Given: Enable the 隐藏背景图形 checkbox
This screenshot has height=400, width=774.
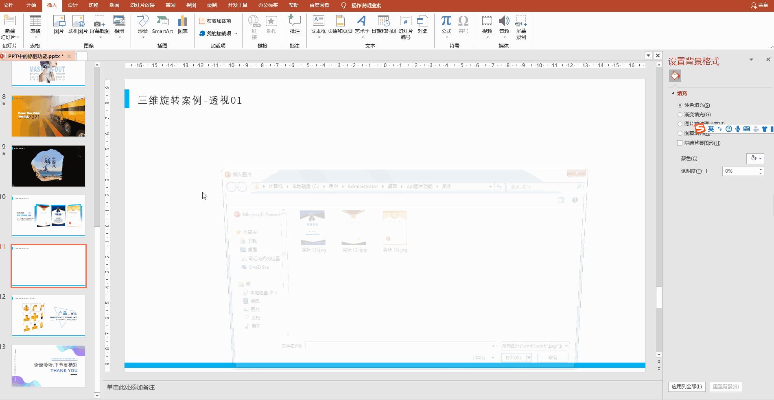Looking at the screenshot, I should [680, 143].
